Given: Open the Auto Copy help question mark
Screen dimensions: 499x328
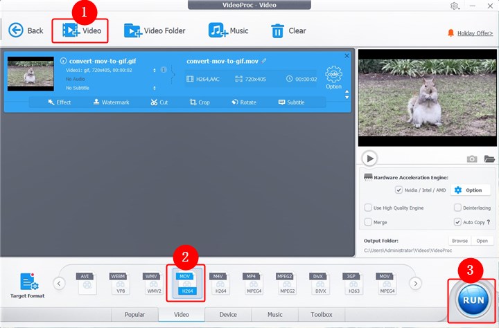Looking at the screenshot, I should [x=489, y=222].
